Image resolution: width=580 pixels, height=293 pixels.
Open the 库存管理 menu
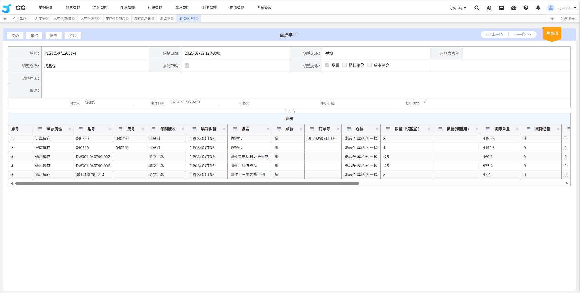(182, 8)
